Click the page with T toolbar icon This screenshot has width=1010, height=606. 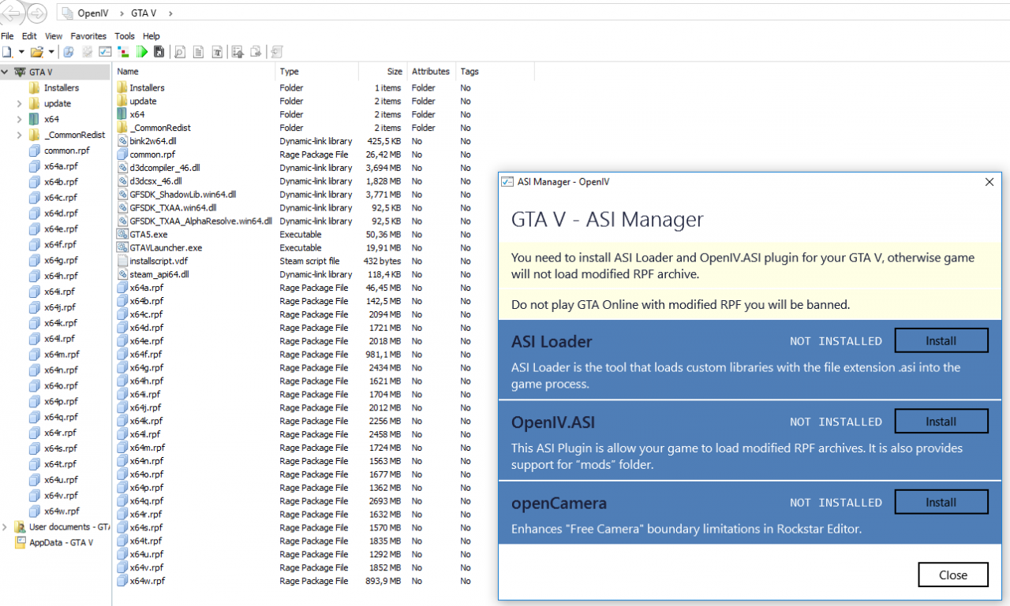[x=217, y=52]
